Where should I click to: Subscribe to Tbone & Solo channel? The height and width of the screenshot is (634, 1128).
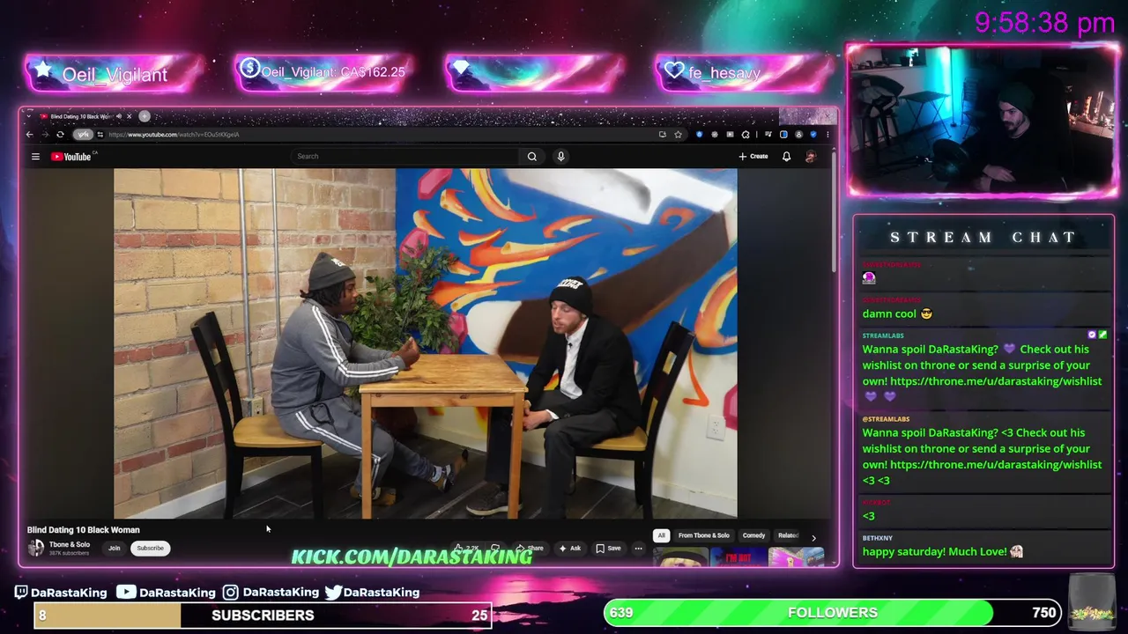tap(150, 549)
